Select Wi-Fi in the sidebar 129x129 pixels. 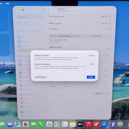coord(22,37)
